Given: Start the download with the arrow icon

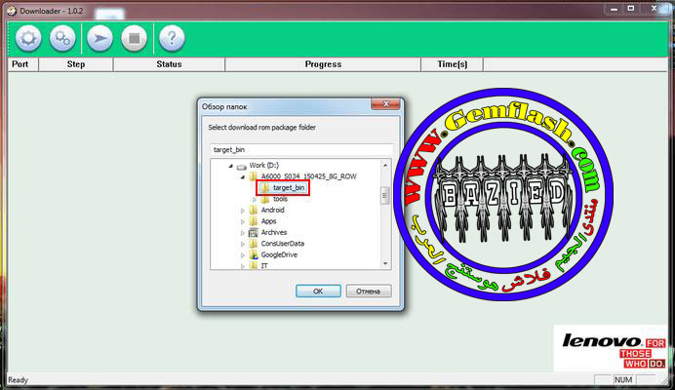Looking at the screenshot, I should click(99, 38).
